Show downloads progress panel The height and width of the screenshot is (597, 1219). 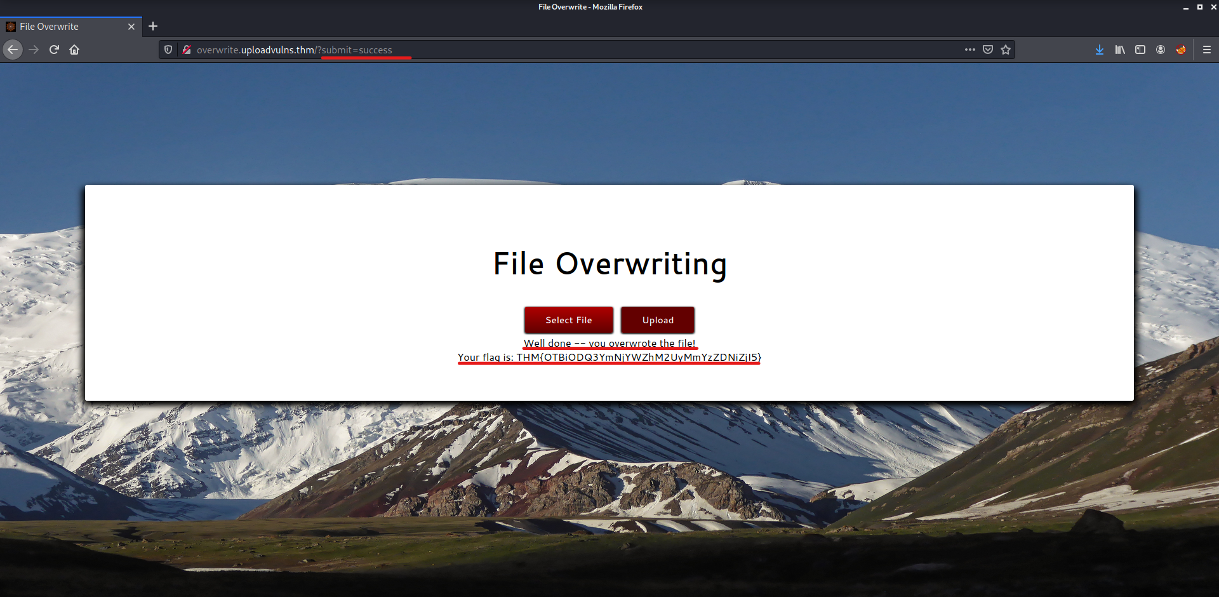[1100, 50]
